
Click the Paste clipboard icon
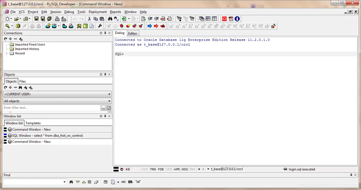tap(102, 19)
